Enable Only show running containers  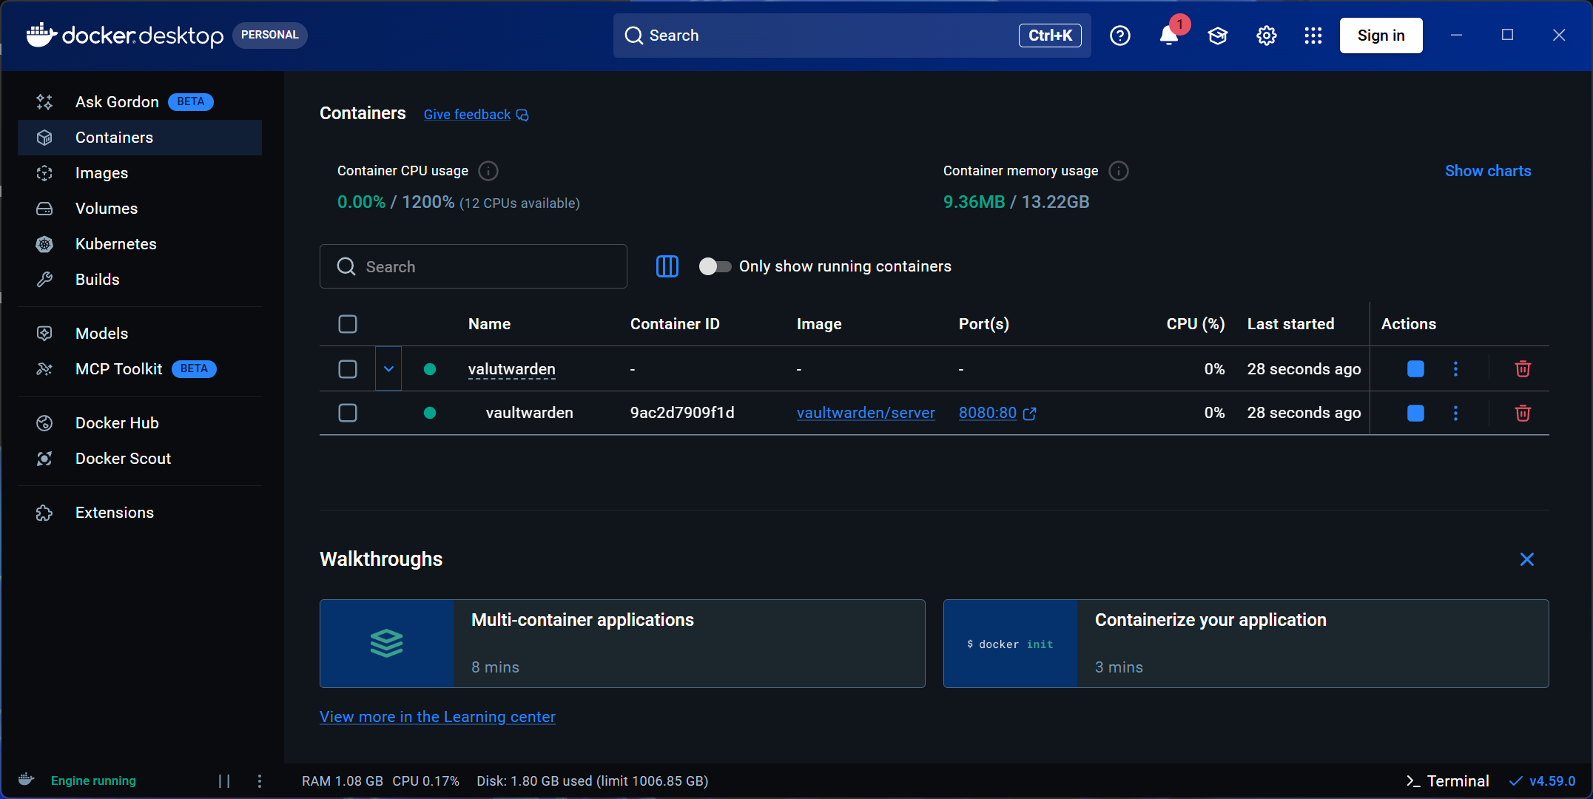click(715, 266)
